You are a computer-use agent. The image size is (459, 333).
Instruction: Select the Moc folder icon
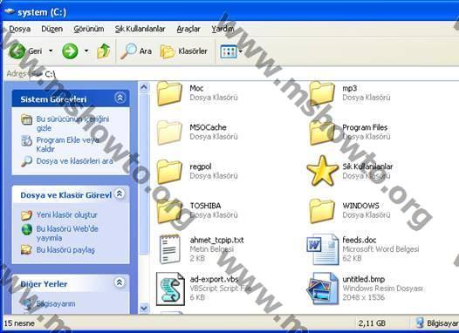tap(169, 93)
